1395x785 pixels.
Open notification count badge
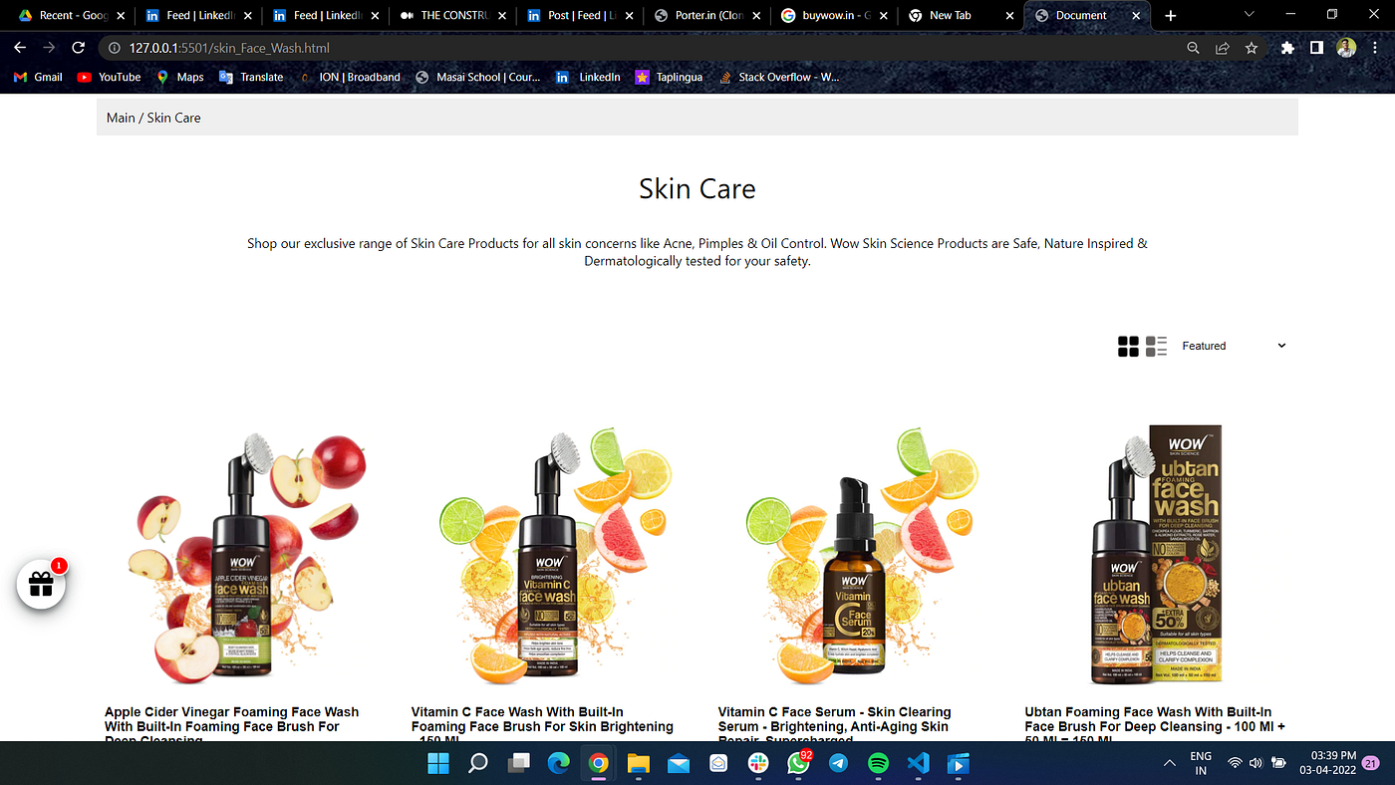[x=1371, y=764]
